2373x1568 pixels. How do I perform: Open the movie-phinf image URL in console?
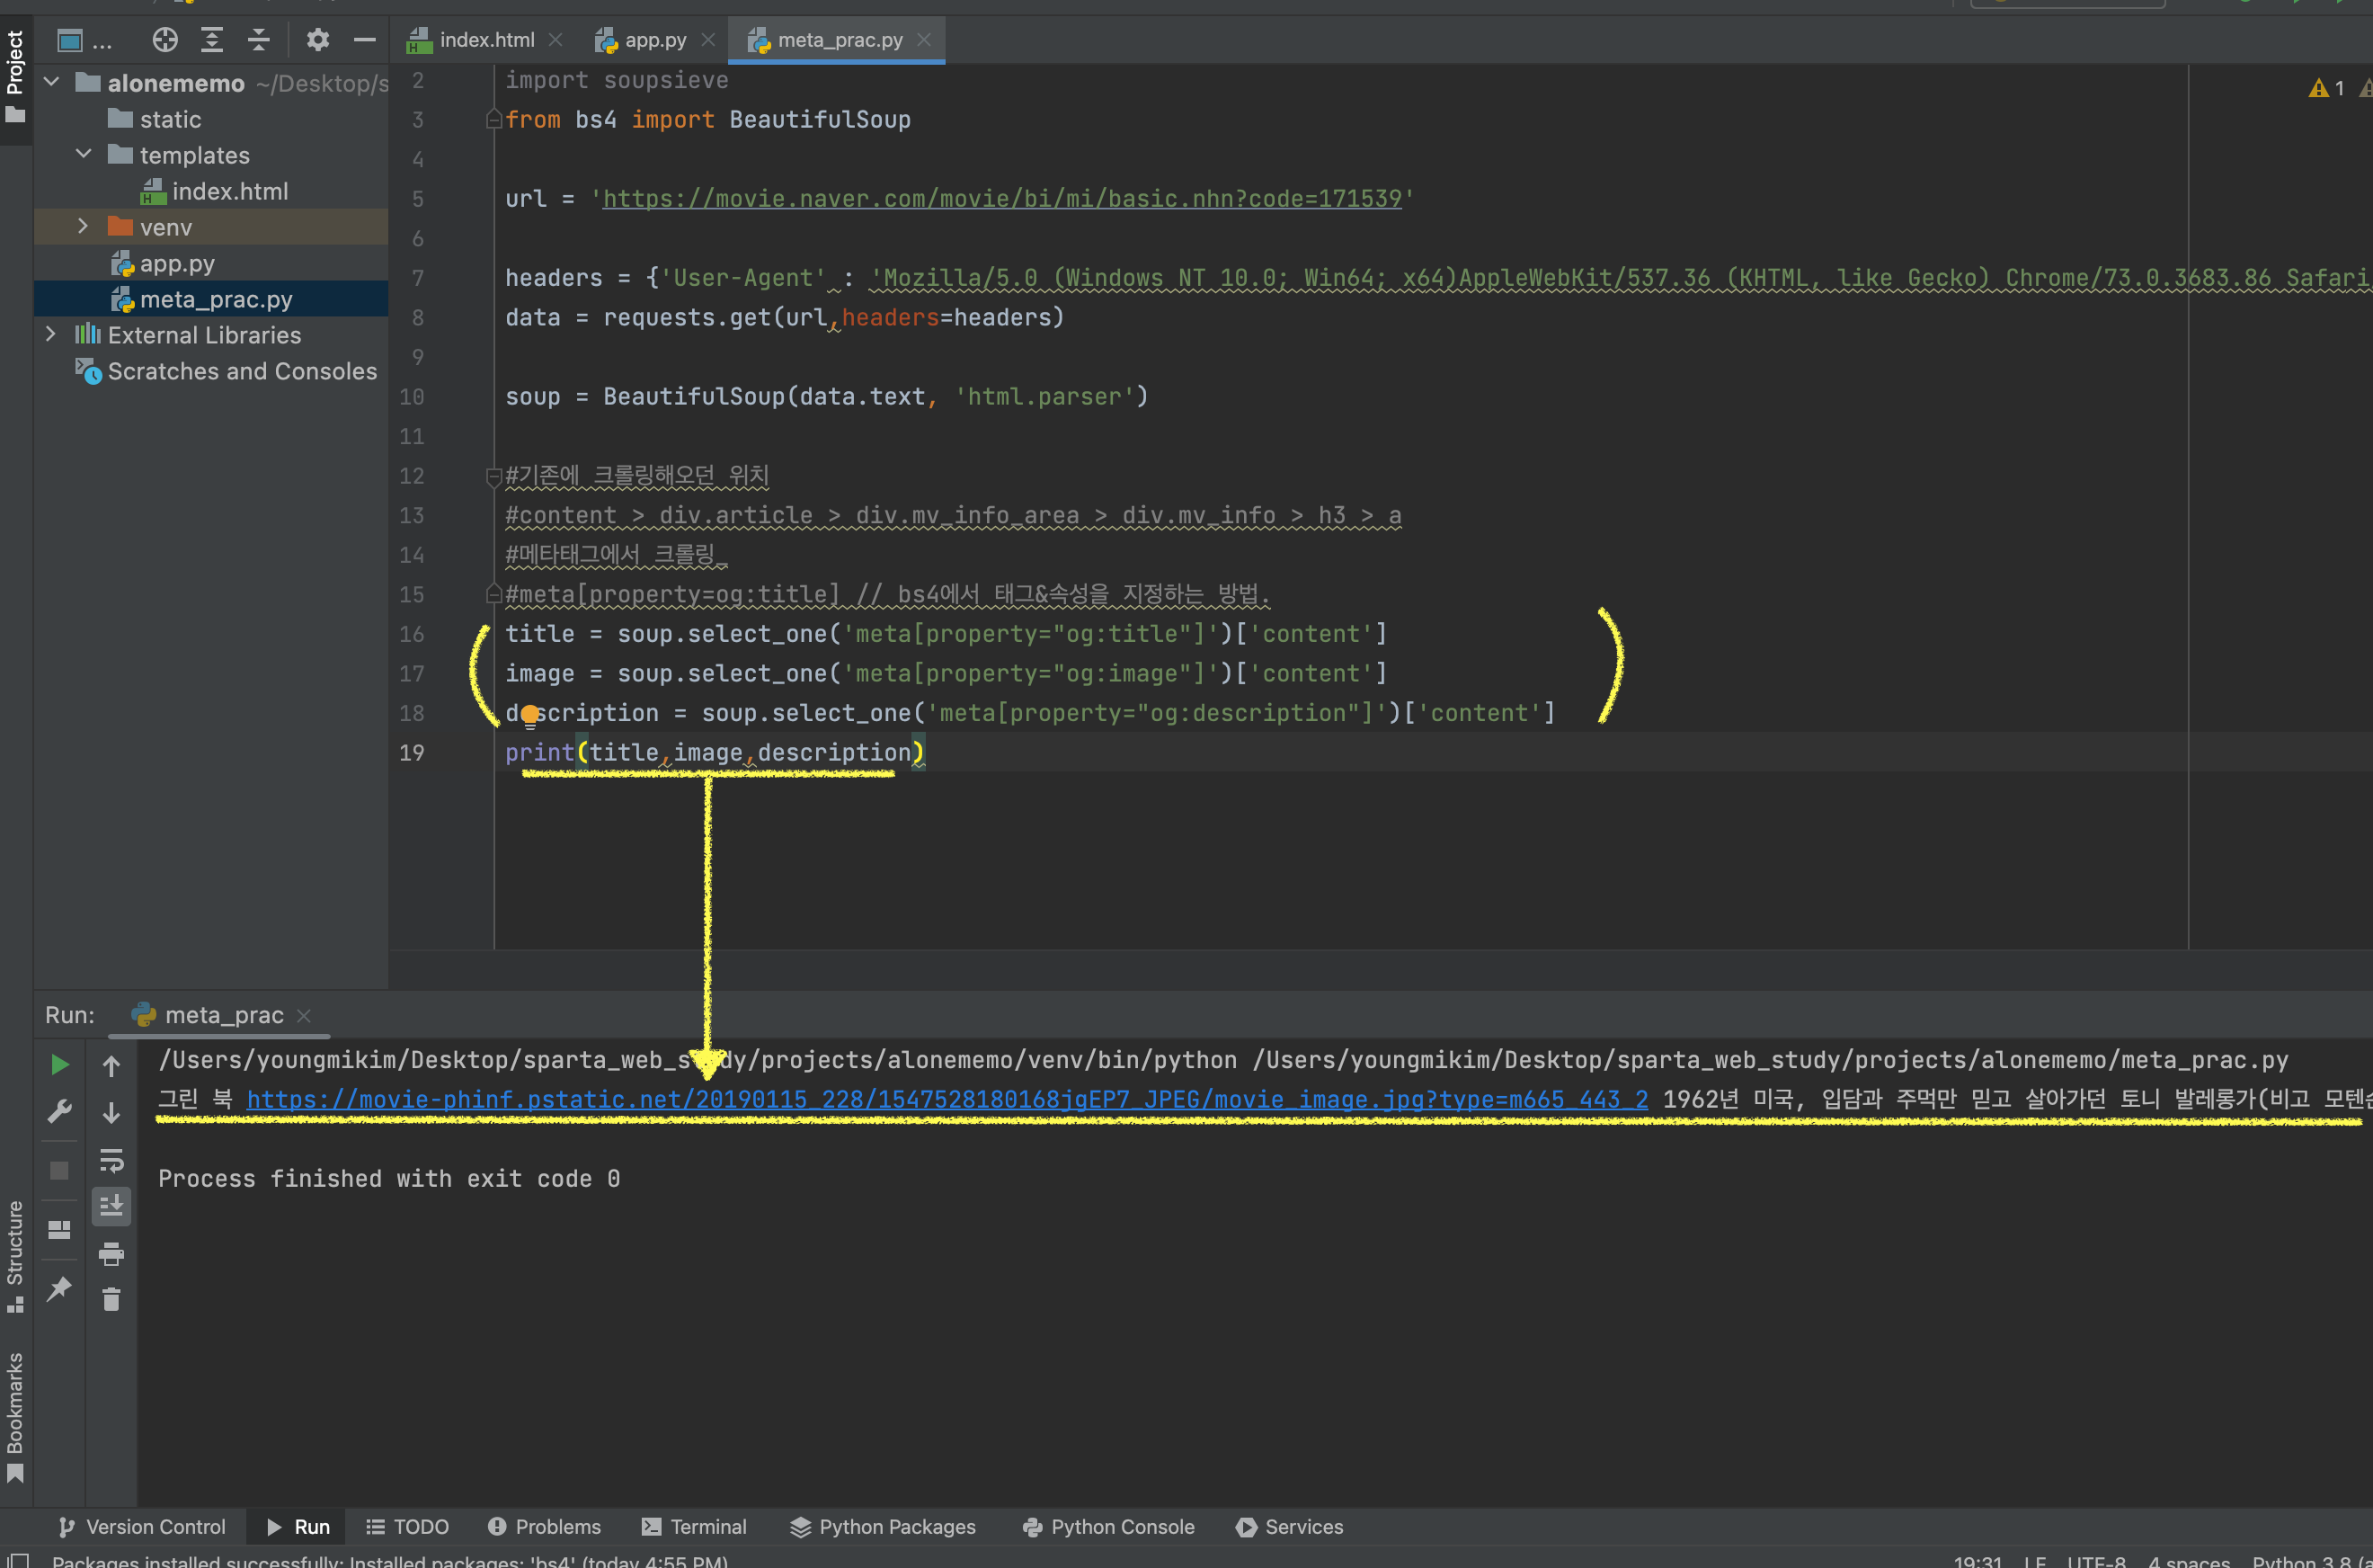(947, 1099)
